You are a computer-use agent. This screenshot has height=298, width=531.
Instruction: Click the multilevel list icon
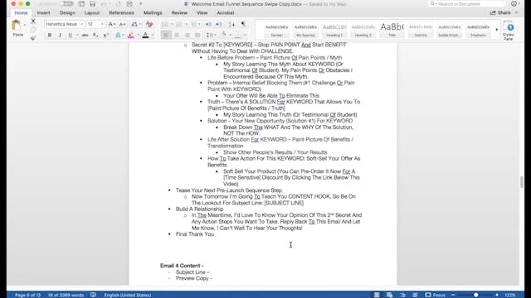pos(193,24)
